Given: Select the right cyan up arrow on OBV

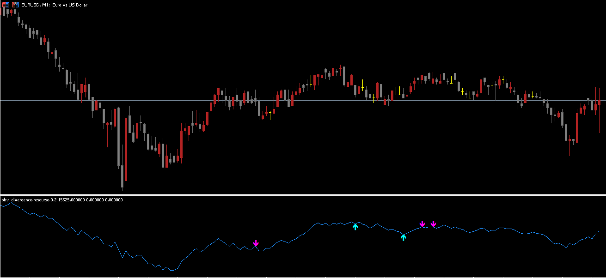Looking at the screenshot, I should [403, 237].
